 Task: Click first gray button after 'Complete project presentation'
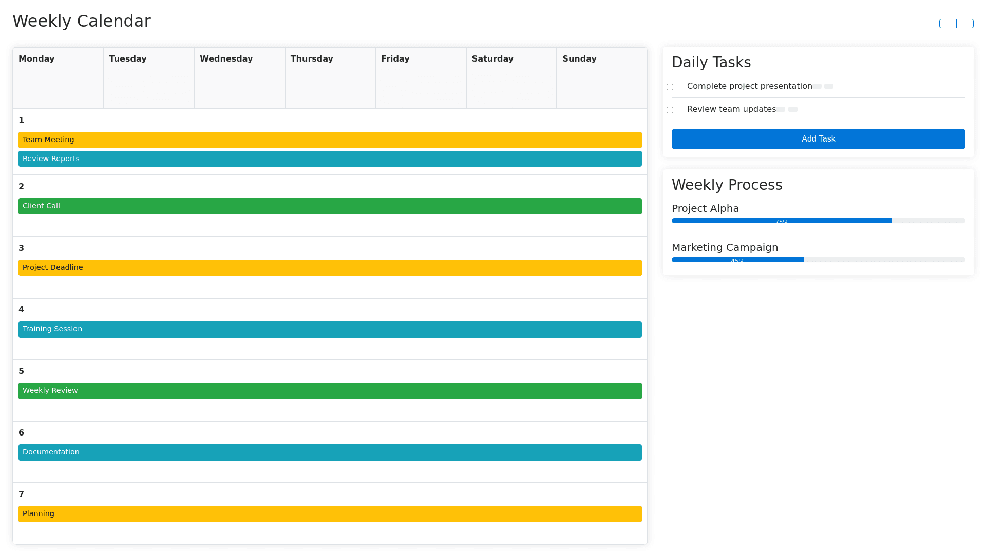coord(817,86)
